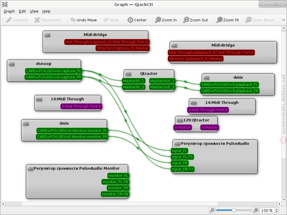Image resolution: width=287 pixels, height=215 pixels.
Task: Open the Help menu
Action: (46, 11)
